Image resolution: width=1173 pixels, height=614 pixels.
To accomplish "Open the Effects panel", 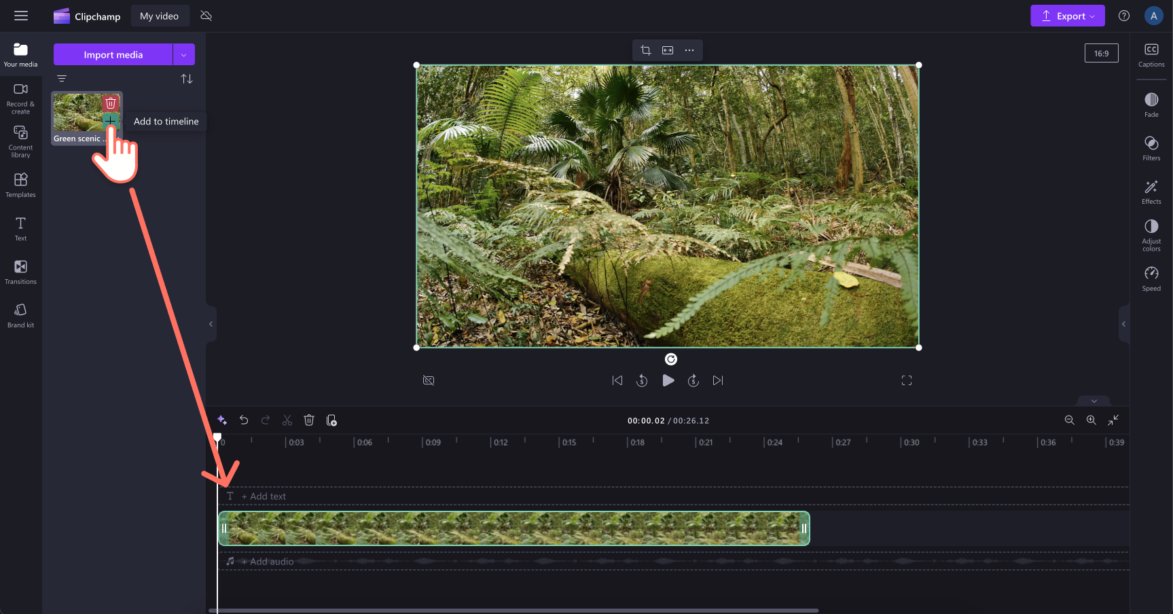I will 1151,192.
